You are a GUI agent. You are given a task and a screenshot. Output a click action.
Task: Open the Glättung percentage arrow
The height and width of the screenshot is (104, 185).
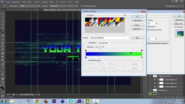(x=100, y=47)
